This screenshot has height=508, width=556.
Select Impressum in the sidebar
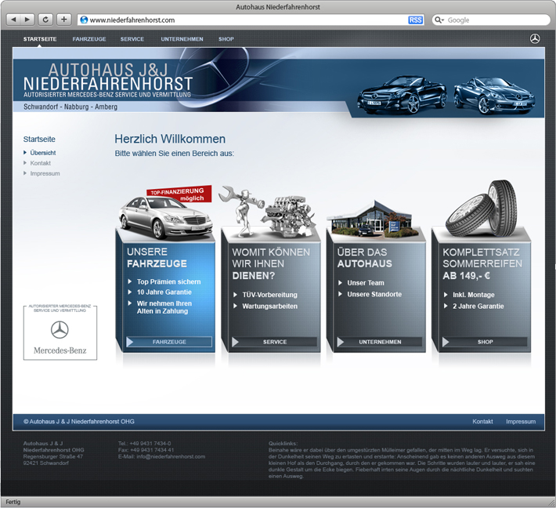(45, 173)
